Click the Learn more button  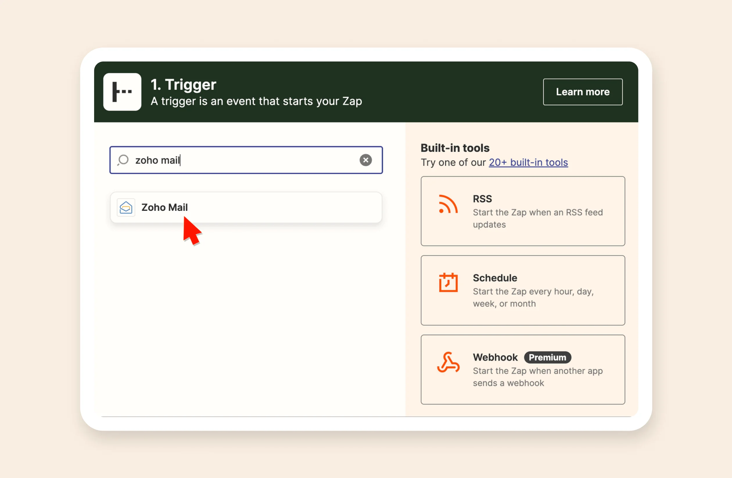click(x=582, y=92)
